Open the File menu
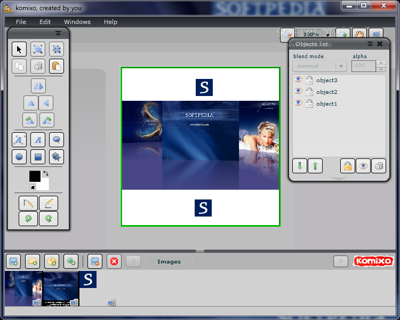400x320 pixels. tap(21, 22)
